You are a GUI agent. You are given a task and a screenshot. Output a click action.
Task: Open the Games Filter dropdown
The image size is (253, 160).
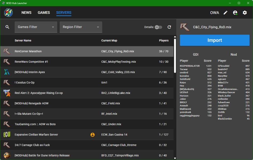pos(36,27)
